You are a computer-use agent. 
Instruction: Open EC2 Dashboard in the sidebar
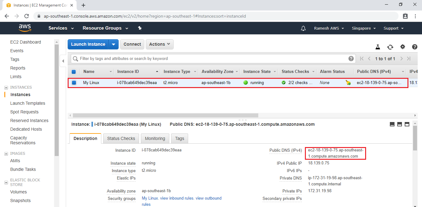(26, 42)
